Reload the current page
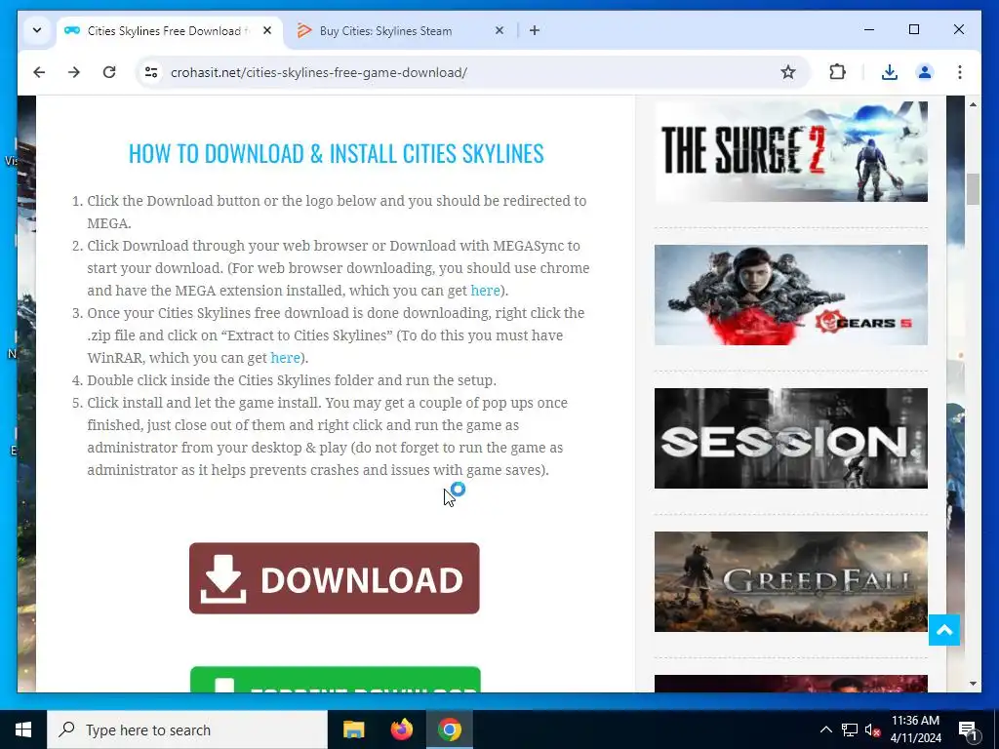 coord(109,72)
